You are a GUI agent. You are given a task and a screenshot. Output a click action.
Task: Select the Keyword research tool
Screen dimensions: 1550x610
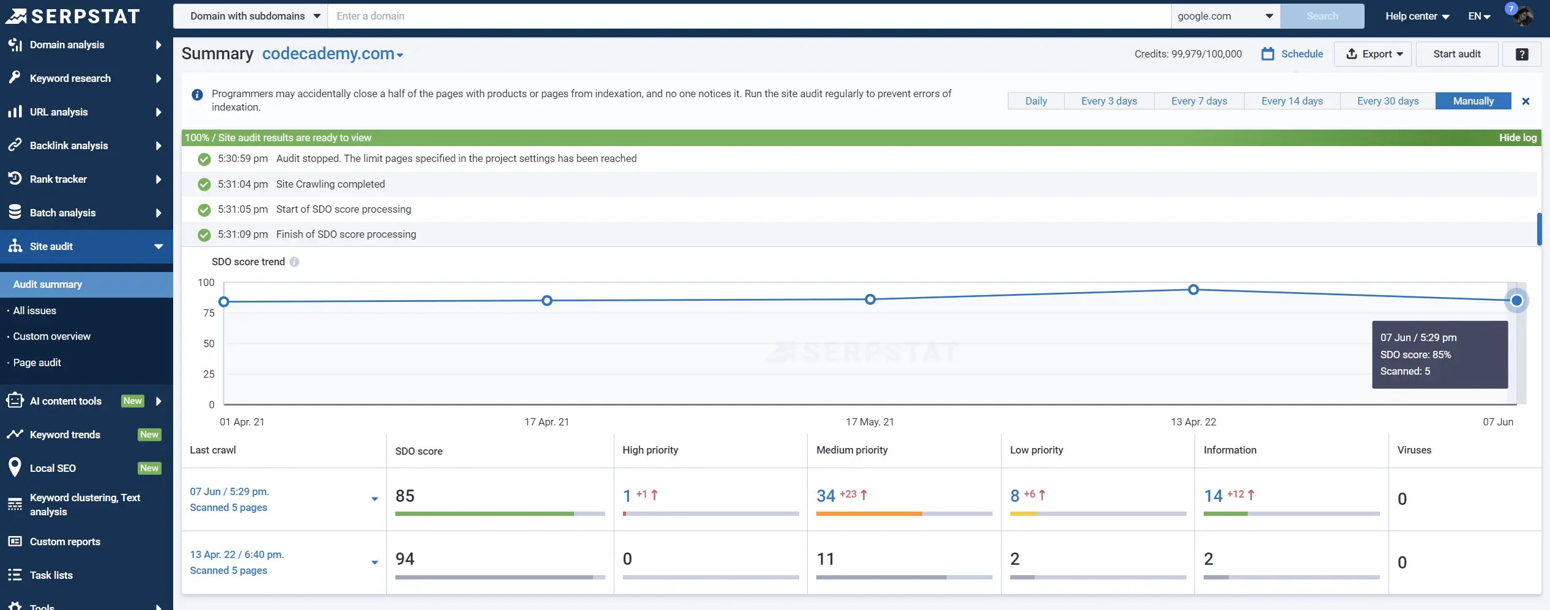pyautogui.click(x=72, y=78)
